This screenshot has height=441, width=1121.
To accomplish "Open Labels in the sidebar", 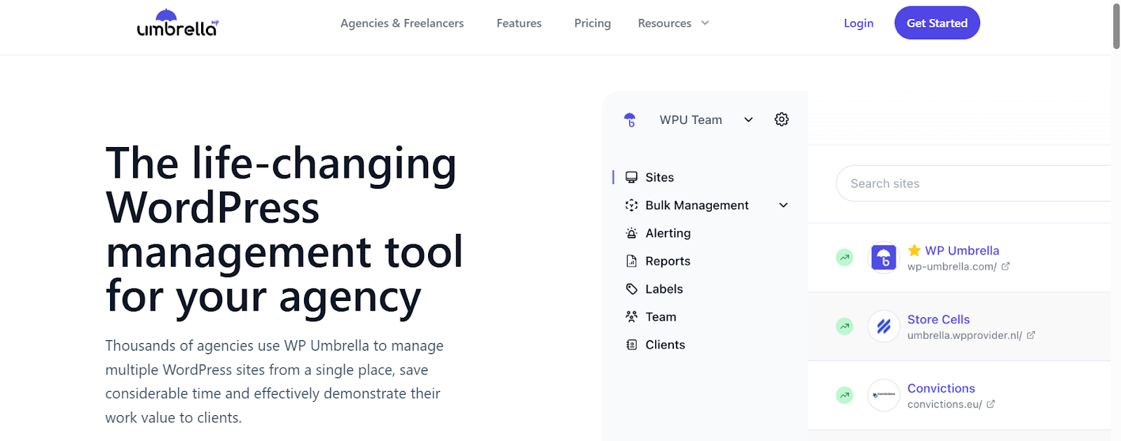I will tap(664, 289).
